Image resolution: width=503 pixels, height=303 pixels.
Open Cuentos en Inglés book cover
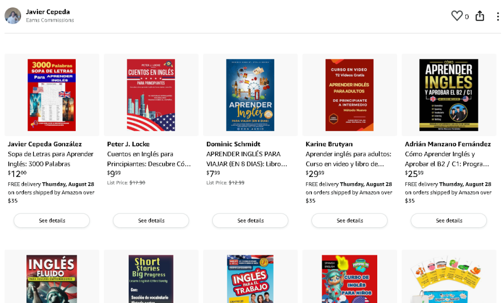151,95
